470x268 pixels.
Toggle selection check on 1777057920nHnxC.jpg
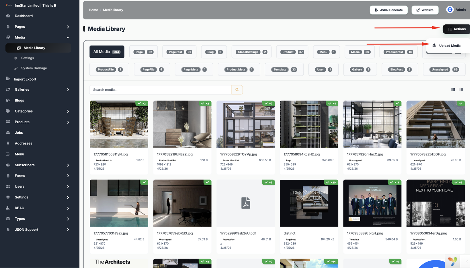[x=398, y=103]
